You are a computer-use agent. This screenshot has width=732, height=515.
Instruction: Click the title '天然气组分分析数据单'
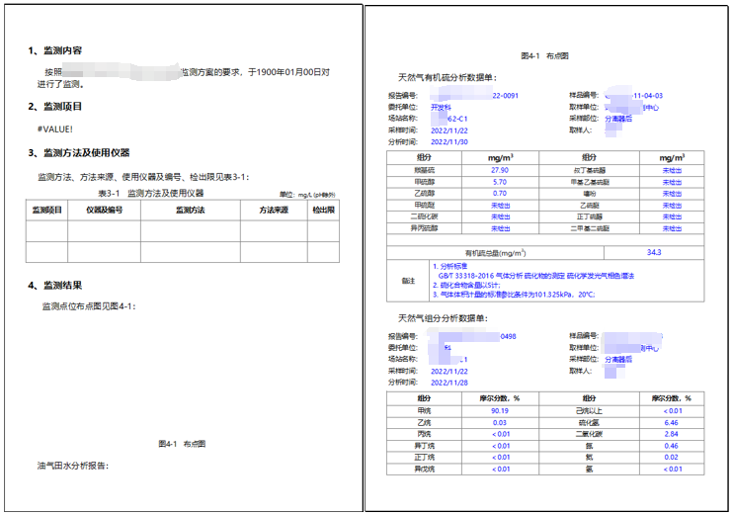445,318
